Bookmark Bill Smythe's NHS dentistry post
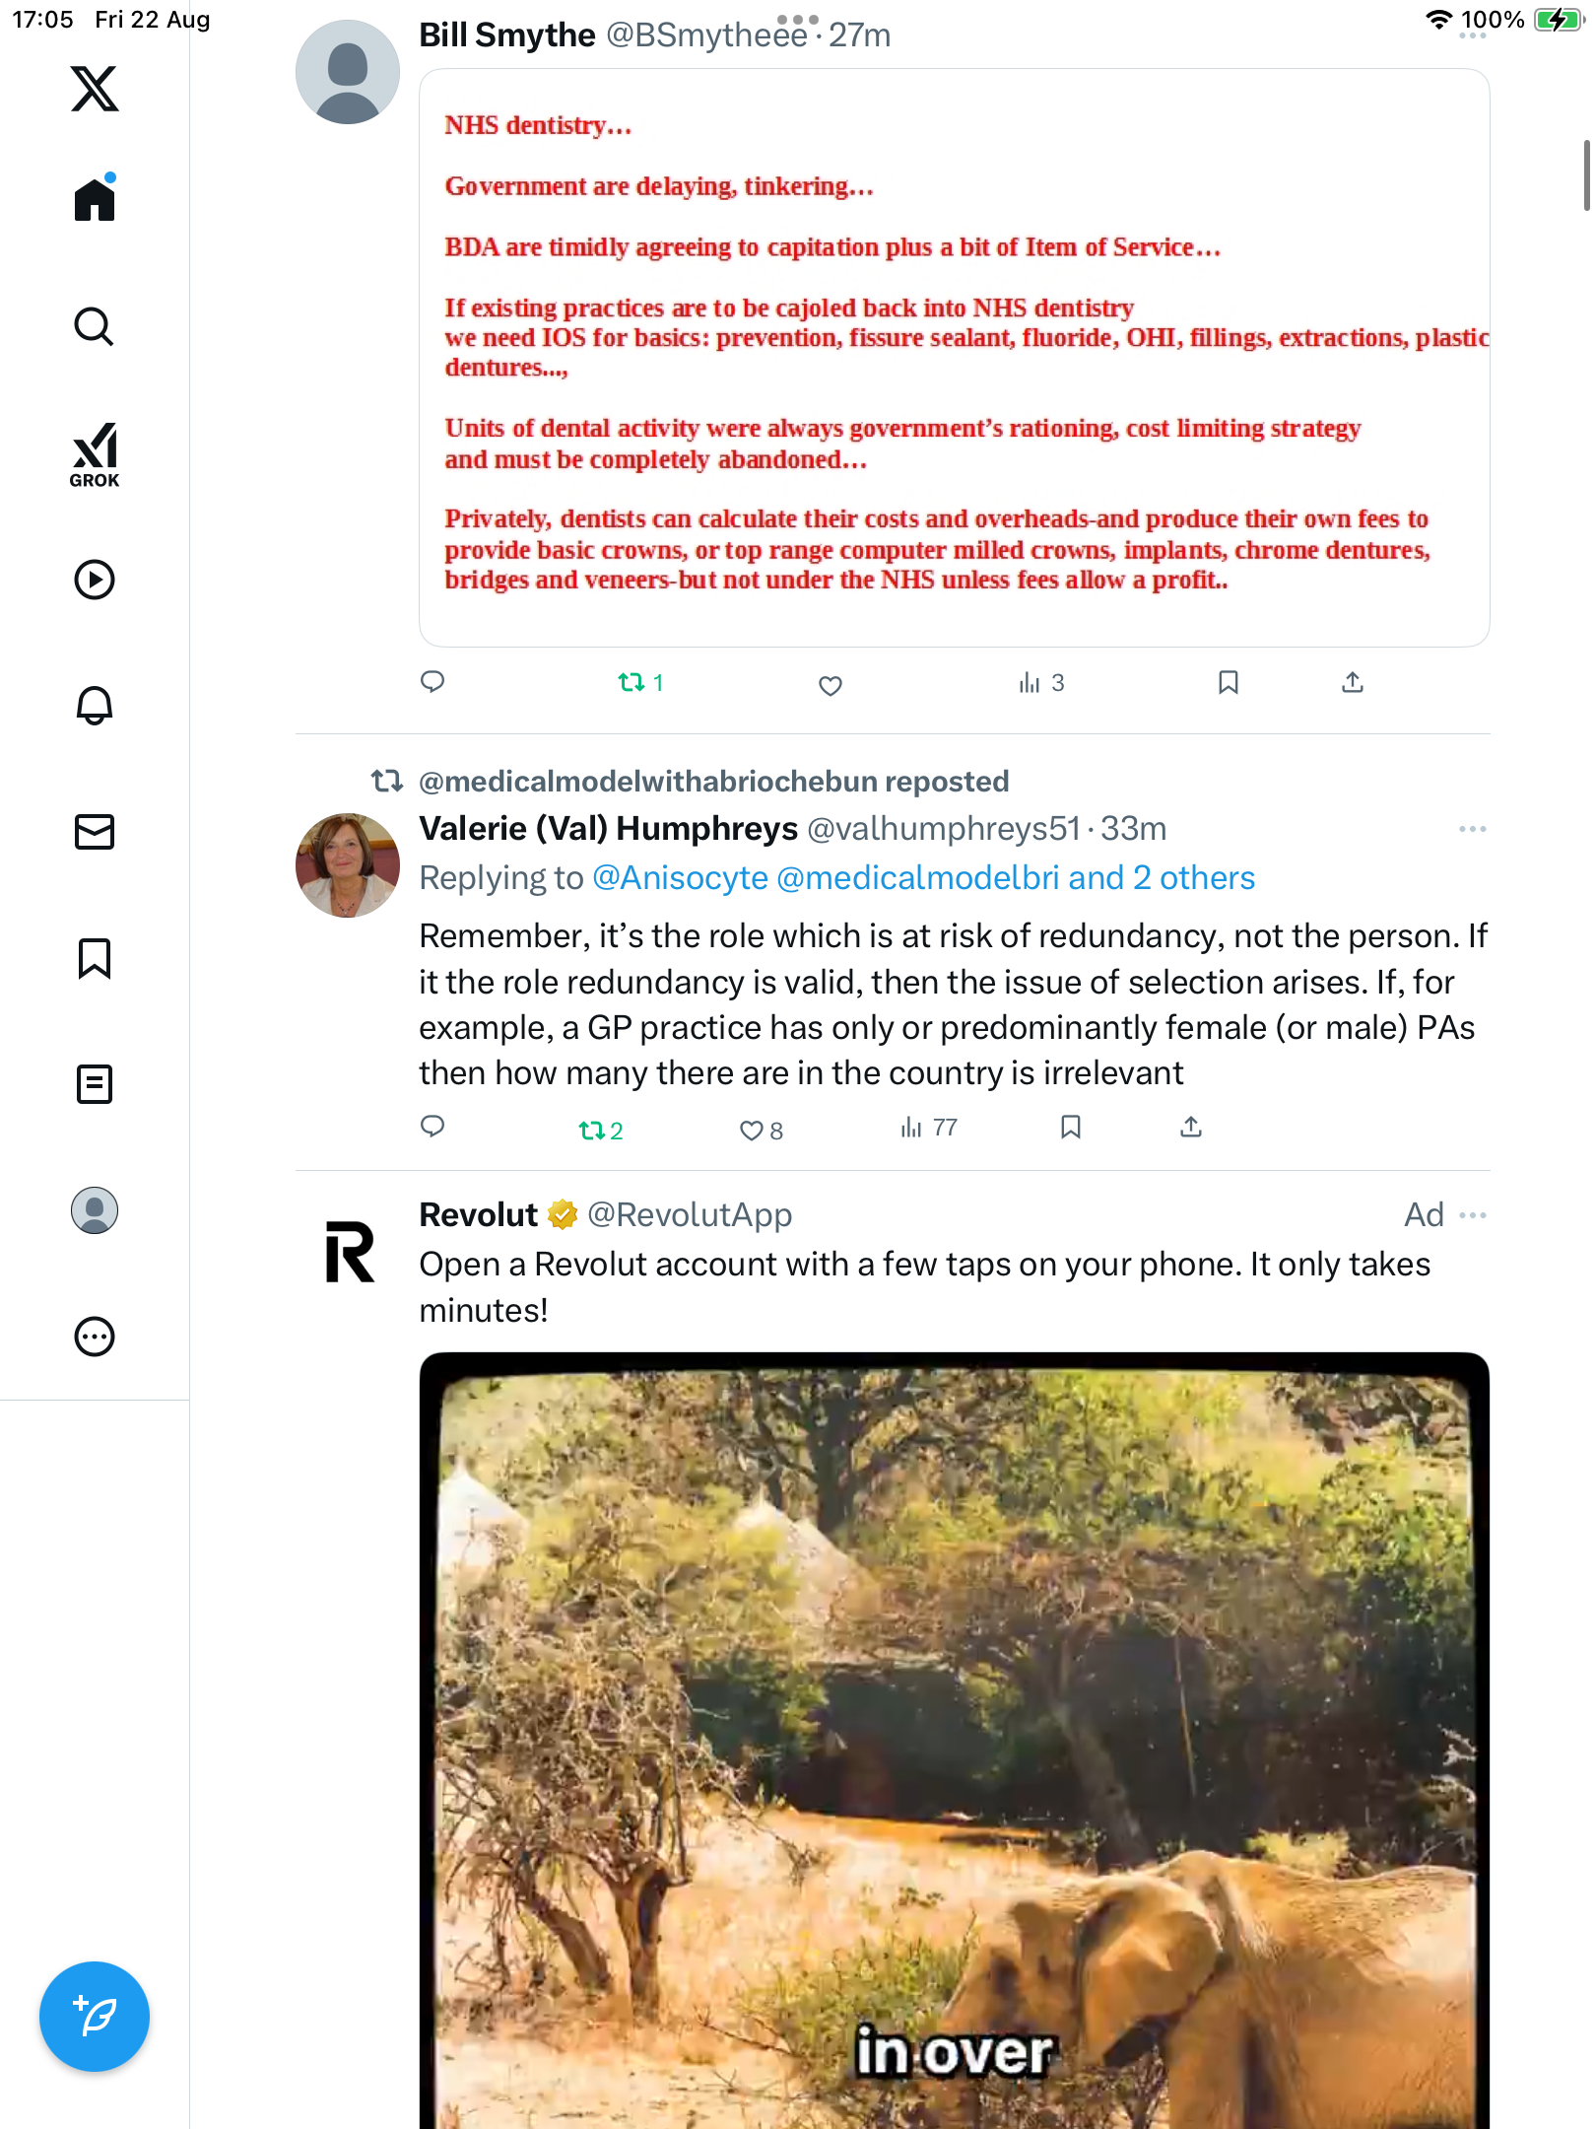Viewport: 1596px width, 2129px height. [1228, 682]
